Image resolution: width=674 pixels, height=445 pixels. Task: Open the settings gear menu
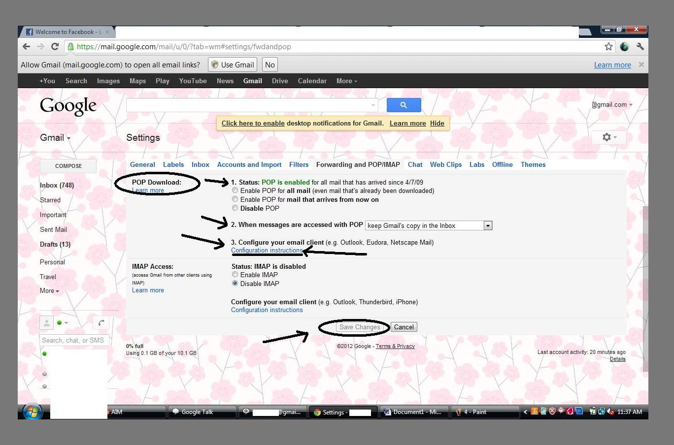(609, 137)
